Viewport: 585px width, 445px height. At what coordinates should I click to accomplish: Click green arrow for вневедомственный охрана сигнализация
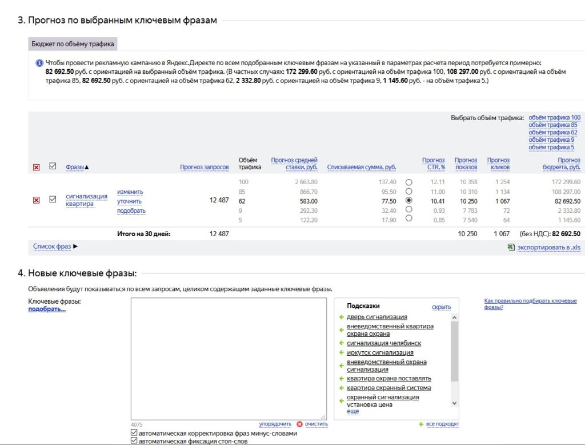[x=342, y=365]
